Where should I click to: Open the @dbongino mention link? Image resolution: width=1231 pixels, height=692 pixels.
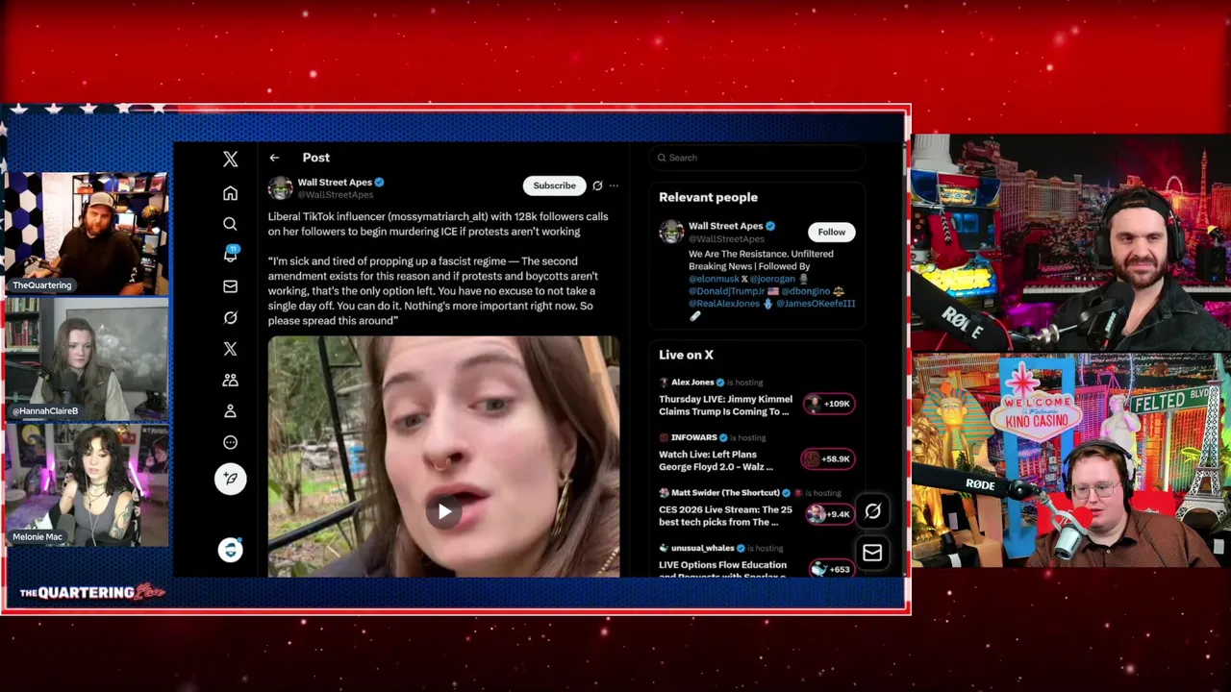pos(806,291)
